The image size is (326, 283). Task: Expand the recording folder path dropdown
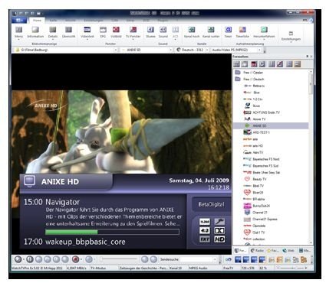tap(116, 50)
